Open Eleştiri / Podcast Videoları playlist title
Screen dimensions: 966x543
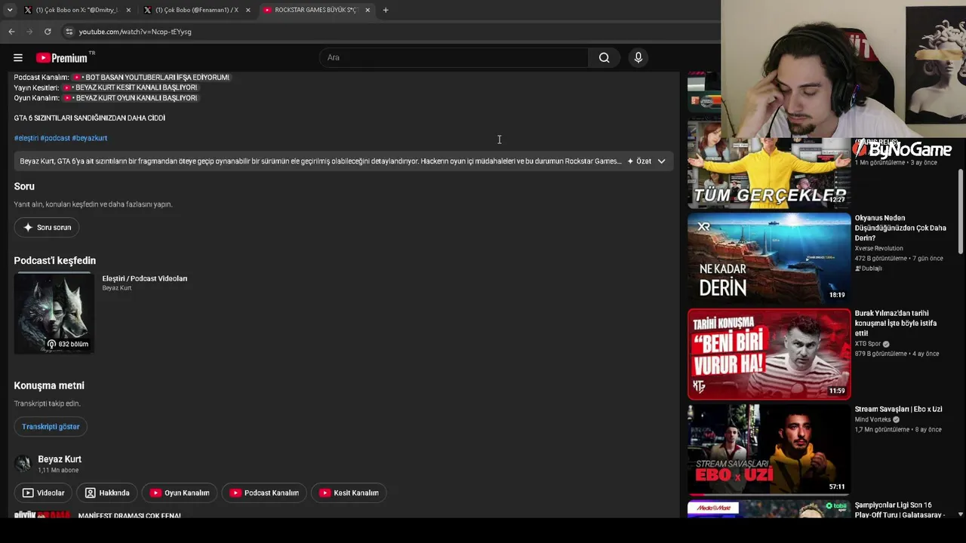tap(145, 279)
